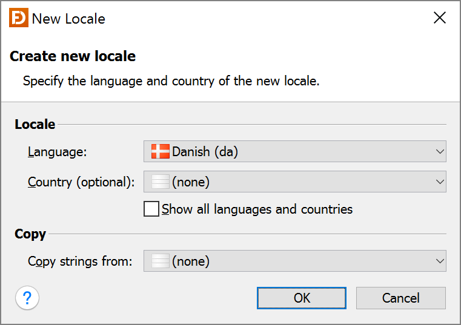Click the Copy strings from: label
The image size is (461, 325).
coord(80,261)
